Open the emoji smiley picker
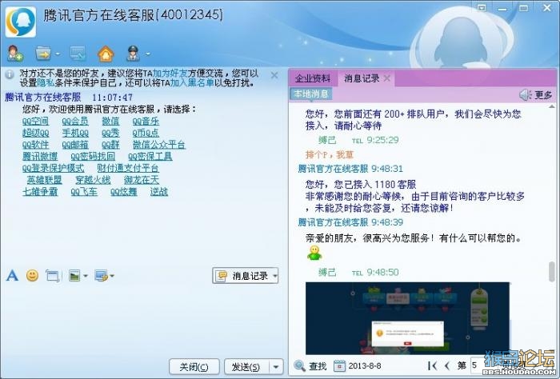This screenshot has height=379, width=560. click(32, 276)
